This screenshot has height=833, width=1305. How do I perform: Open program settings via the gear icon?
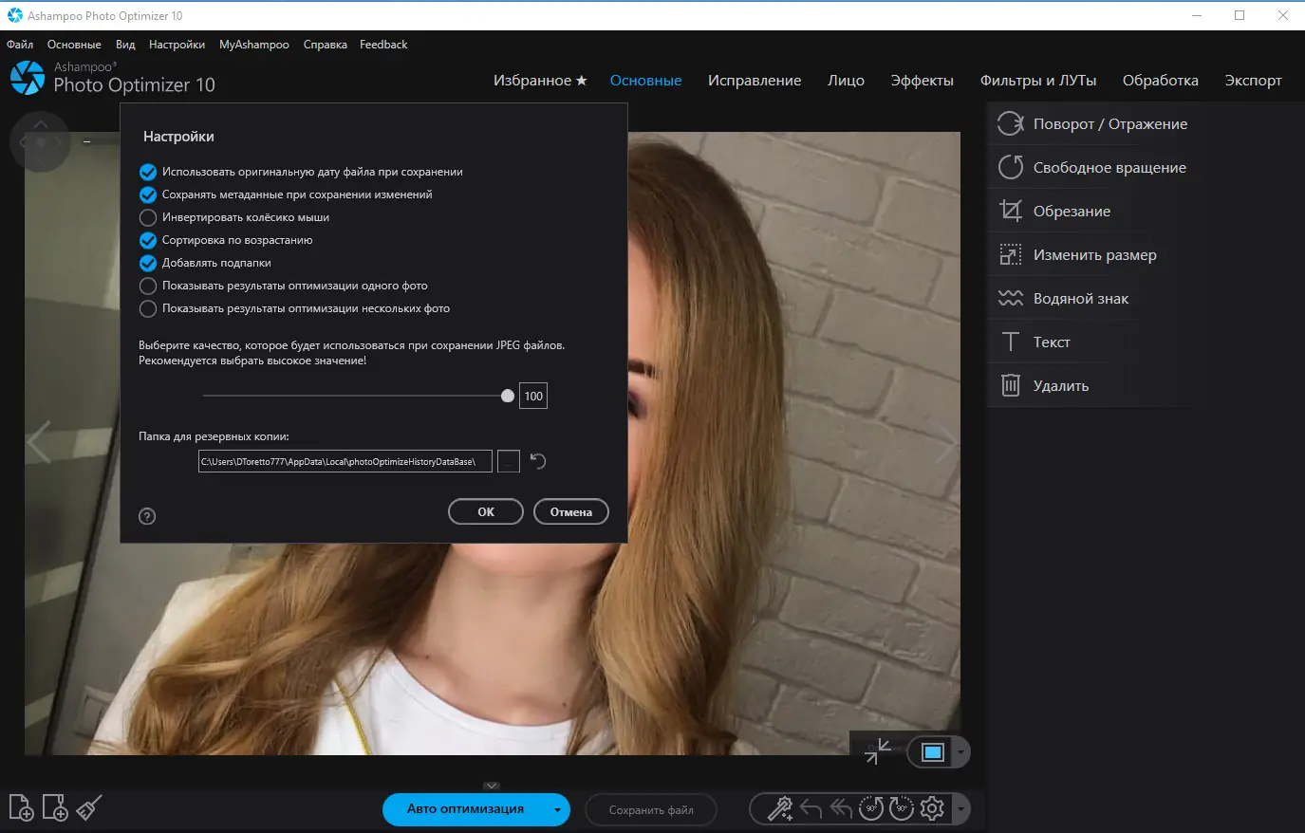[931, 807]
